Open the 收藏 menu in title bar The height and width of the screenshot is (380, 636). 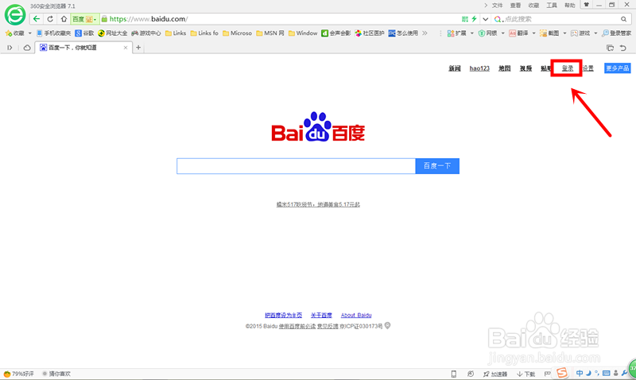[x=533, y=6]
